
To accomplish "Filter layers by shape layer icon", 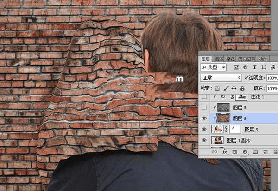I will point(264,67).
